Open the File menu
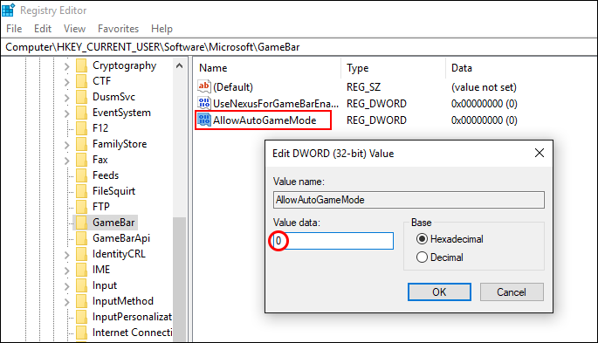Screen dimensions: 598x343 coord(14,29)
